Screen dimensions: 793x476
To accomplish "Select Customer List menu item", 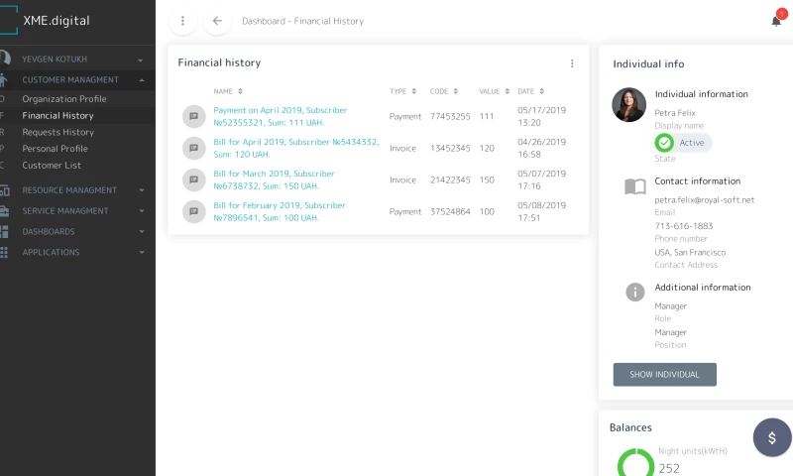I will pos(52,166).
